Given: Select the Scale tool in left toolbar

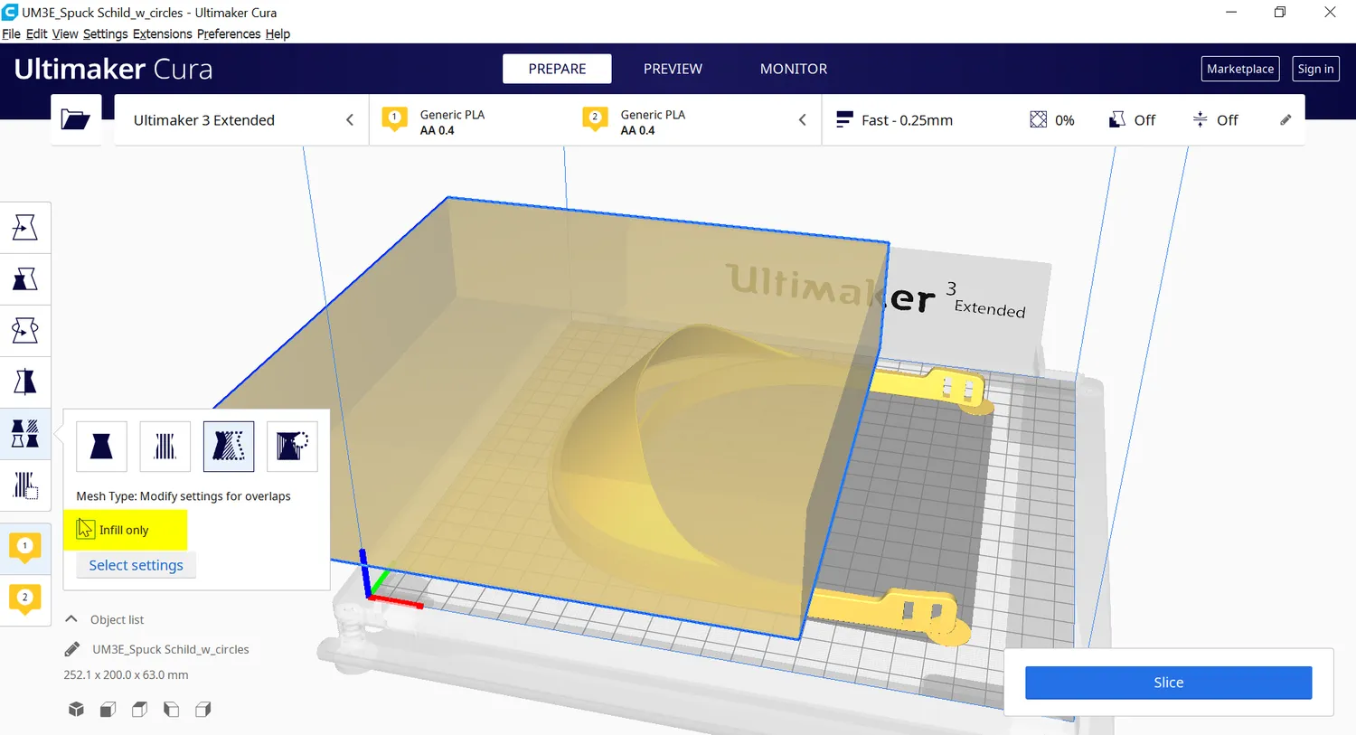Looking at the screenshot, I should (25, 278).
